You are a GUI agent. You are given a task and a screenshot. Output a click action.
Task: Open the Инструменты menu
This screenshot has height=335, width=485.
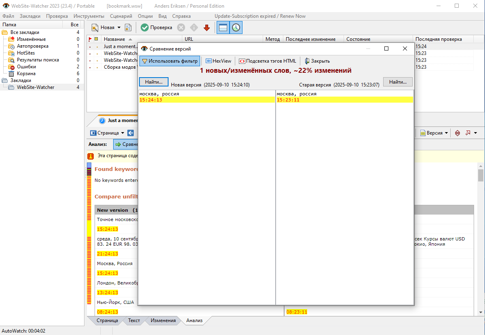tap(89, 16)
